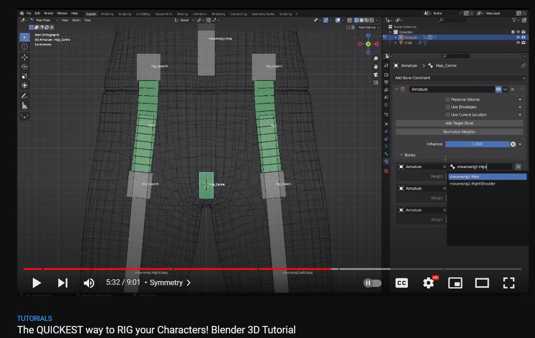Choose the Cursor tool in viewport toolbar
The height and width of the screenshot is (338, 535).
pos(24,46)
